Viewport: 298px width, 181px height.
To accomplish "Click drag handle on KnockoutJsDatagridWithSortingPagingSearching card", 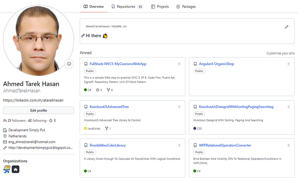I will [288, 107].
